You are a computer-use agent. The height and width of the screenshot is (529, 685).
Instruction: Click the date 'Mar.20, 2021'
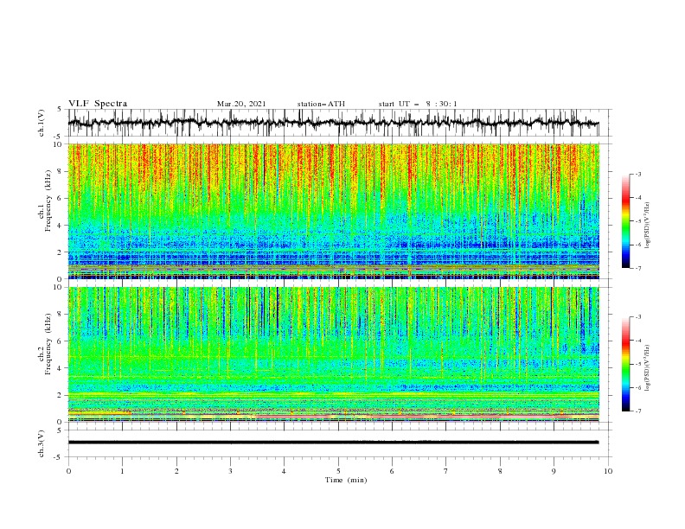(241, 104)
